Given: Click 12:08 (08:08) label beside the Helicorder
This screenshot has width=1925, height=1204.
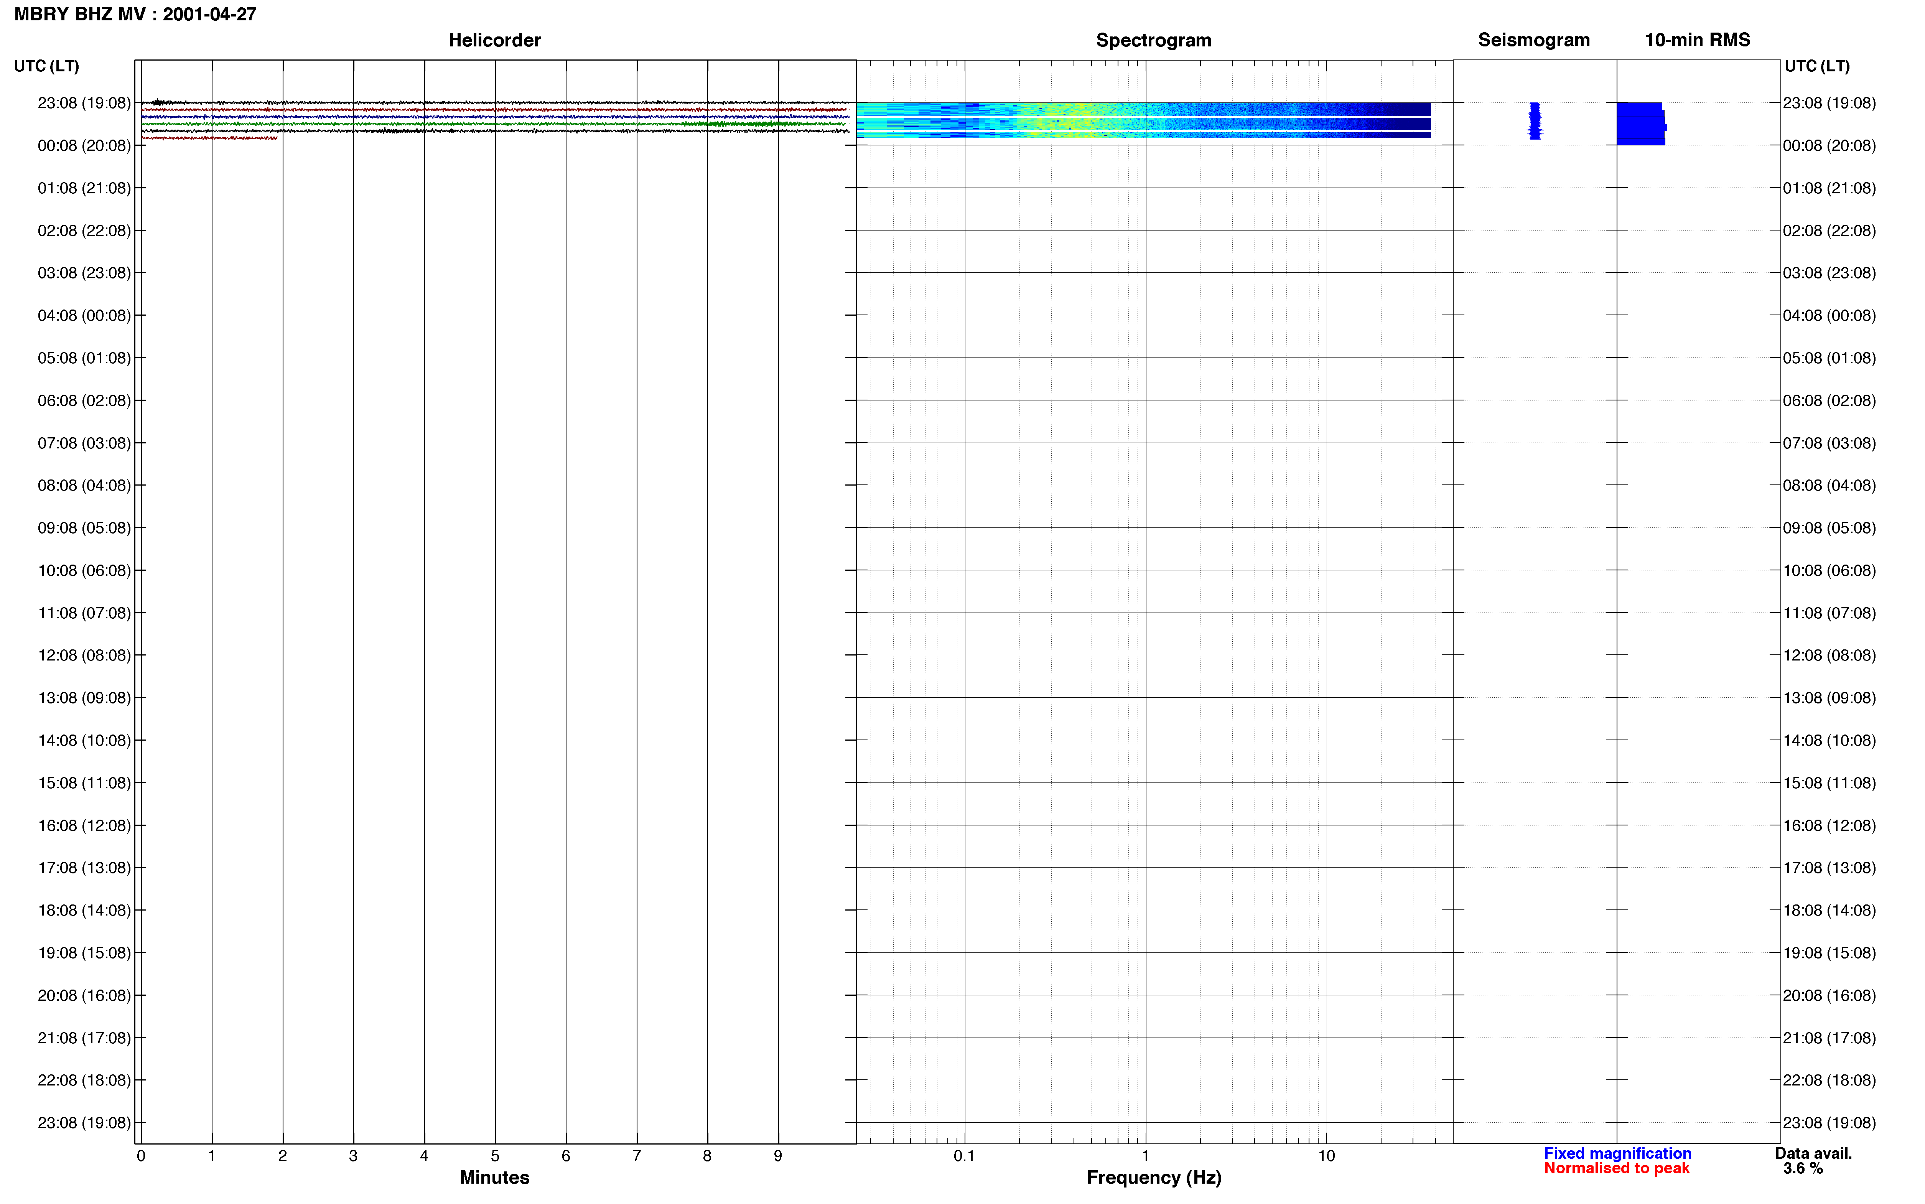Looking at the screenshot, I should [84, 656].
